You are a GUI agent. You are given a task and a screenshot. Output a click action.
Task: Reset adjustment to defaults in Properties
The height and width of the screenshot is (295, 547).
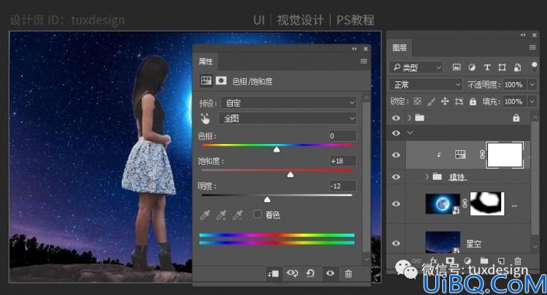click(310, 274)
